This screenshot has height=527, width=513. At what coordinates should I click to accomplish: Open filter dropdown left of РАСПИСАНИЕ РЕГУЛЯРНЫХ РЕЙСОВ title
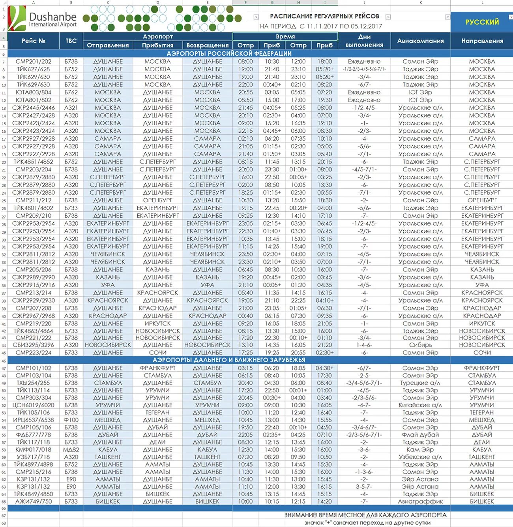(256, 17)
